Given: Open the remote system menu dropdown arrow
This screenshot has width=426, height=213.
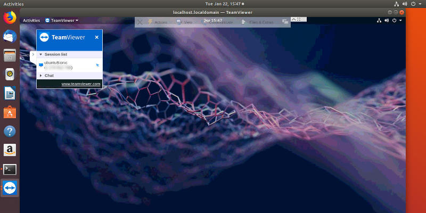Looking at the screenshot, I should [400, 20].
